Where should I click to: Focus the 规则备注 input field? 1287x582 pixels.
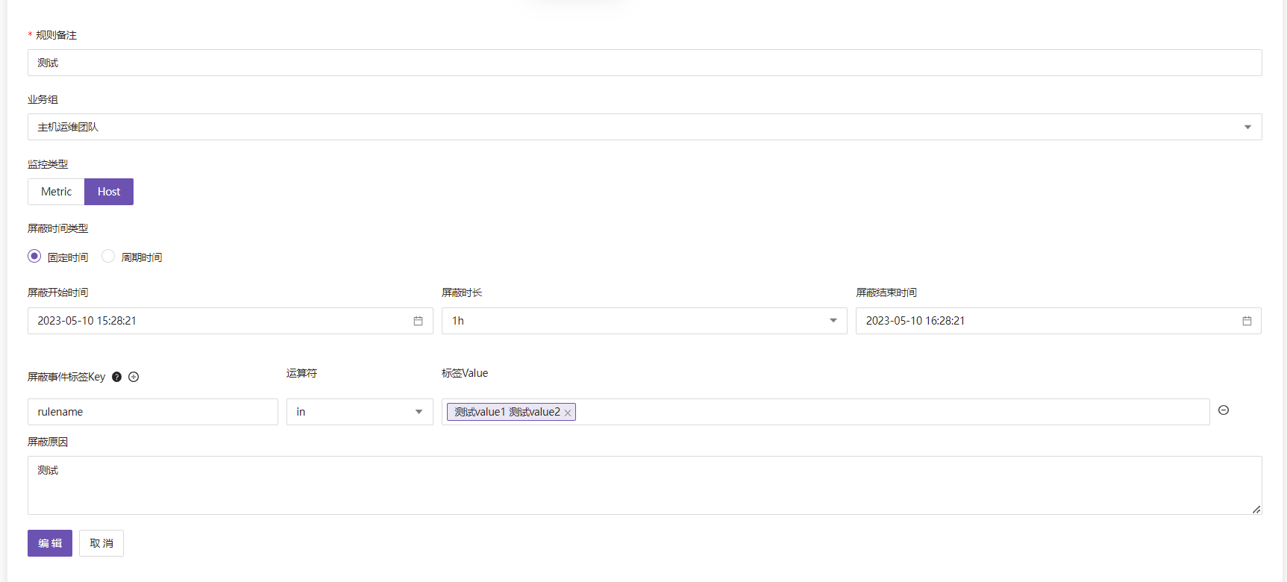[x=645, y=63]
